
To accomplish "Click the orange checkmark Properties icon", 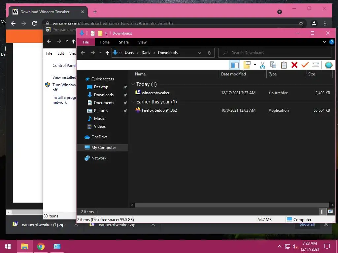I will click(305, 65).
